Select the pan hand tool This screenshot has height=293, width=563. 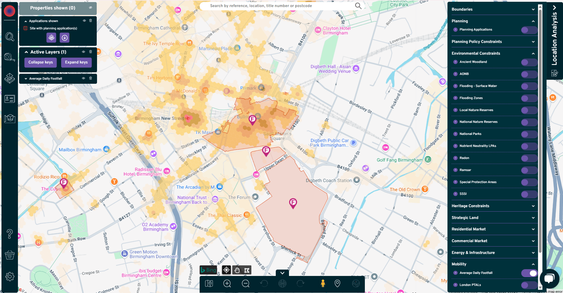coord(237,270)
